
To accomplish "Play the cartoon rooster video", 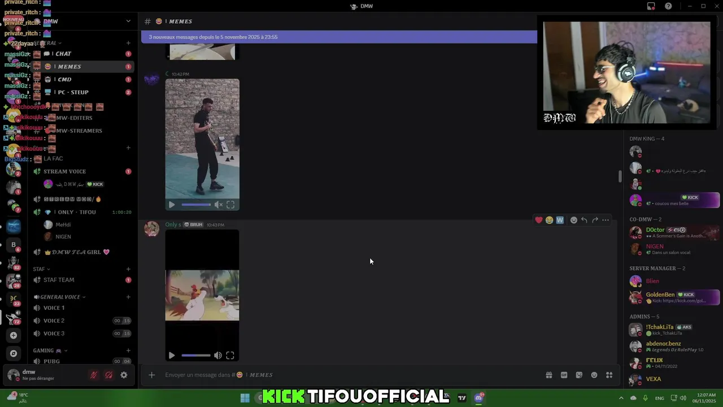I will pos(172,356).
